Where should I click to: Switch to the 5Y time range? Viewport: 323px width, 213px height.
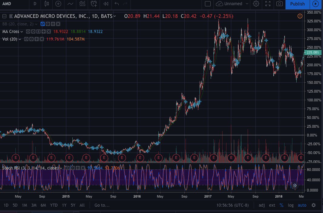(73, 205)
